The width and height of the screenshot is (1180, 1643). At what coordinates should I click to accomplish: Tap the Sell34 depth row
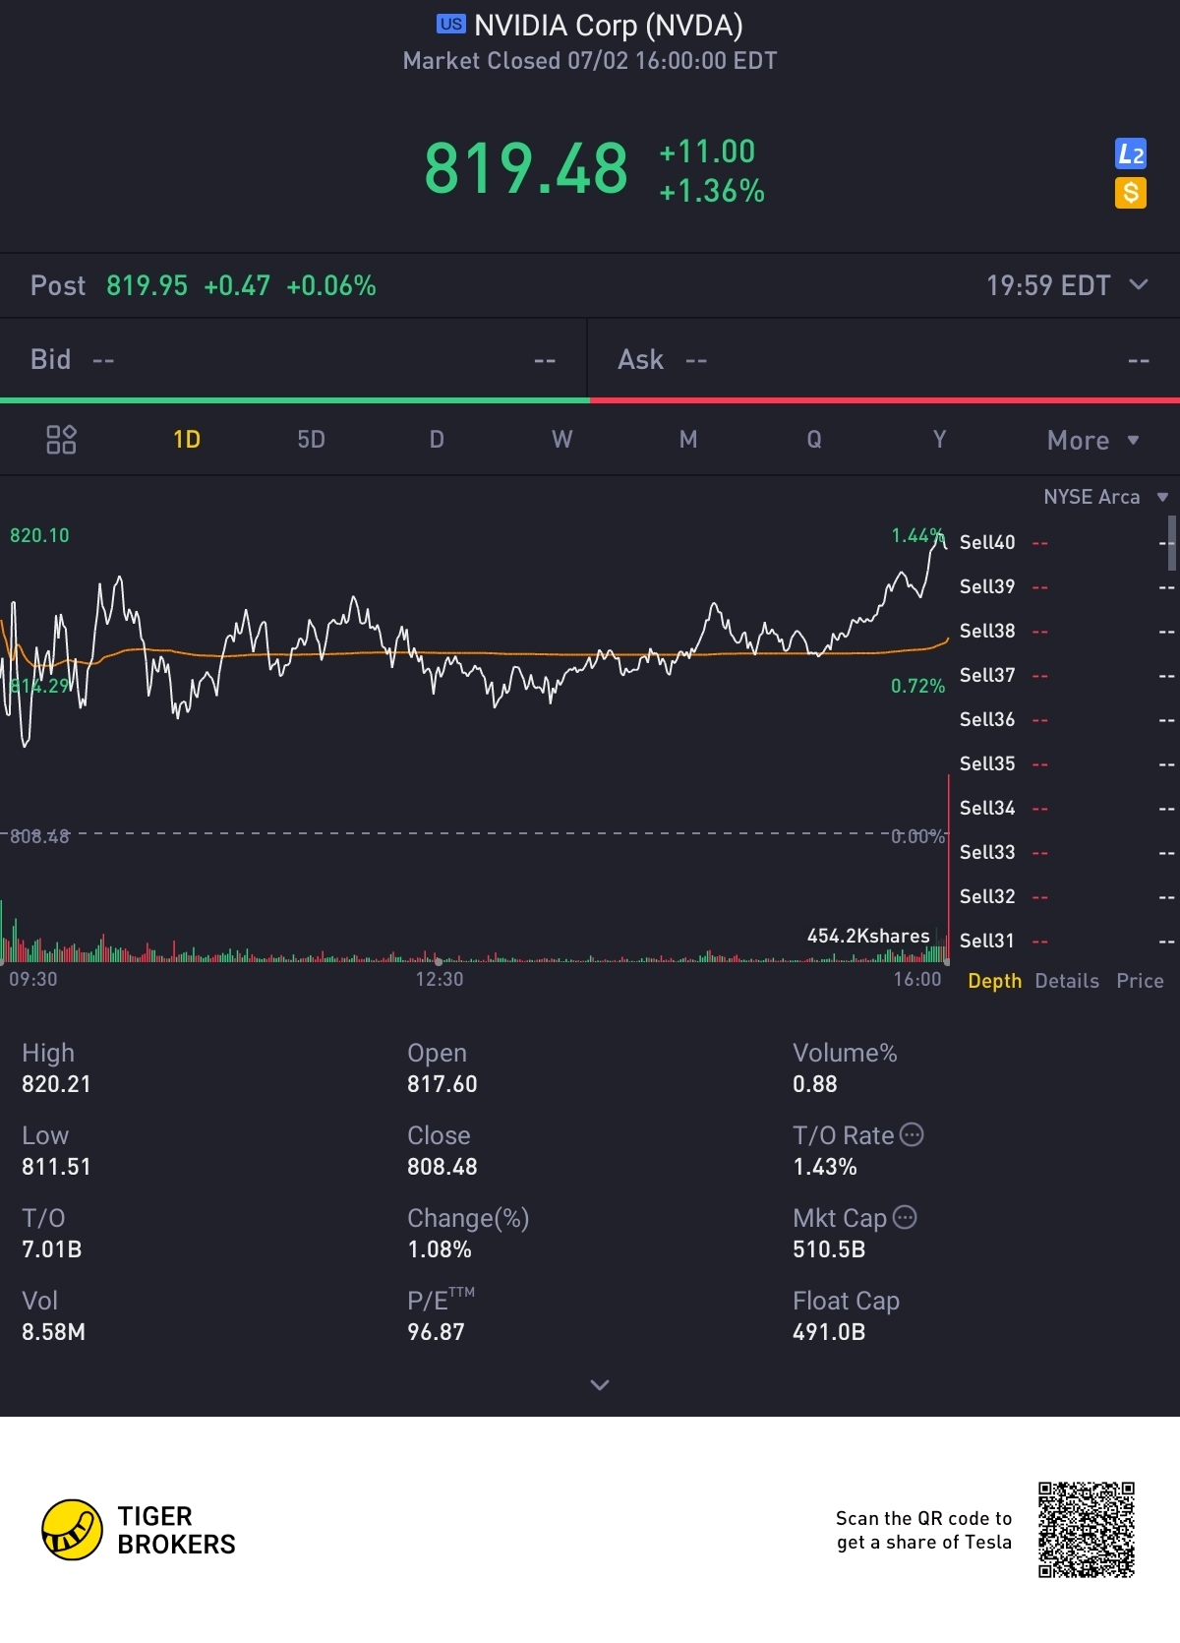point(1065,808)
